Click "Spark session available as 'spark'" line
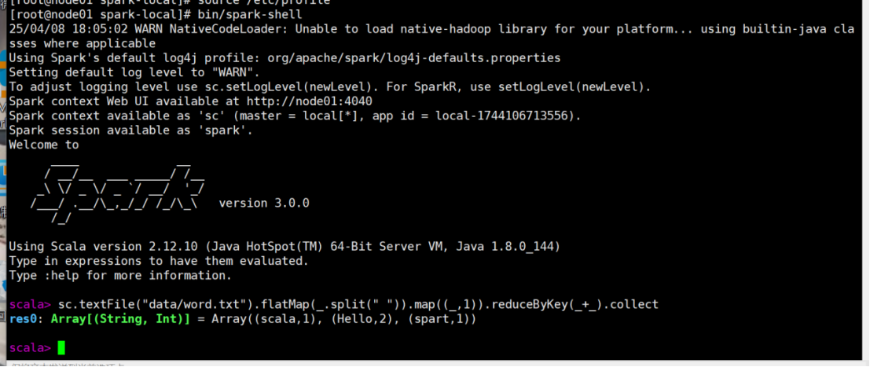The height and width of the screenshot is (367, 870). [x=131, y=131]
